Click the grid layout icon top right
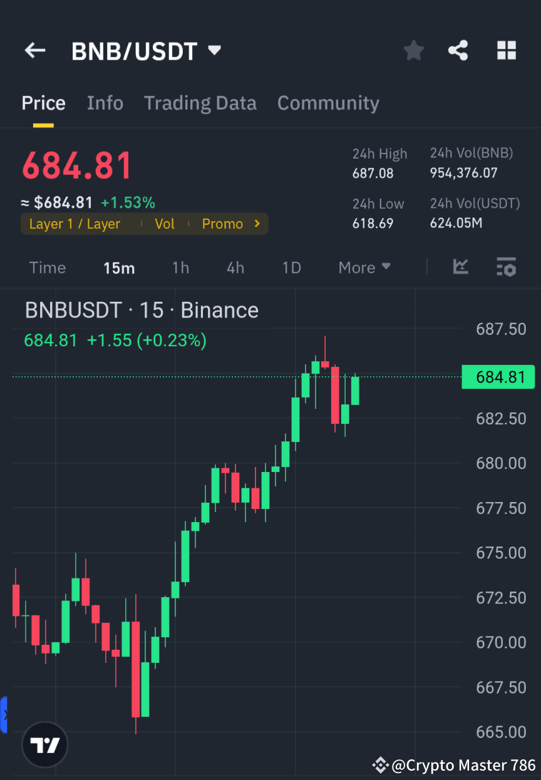Viewport: 541px width, 780px height. (x=506, y=51)
